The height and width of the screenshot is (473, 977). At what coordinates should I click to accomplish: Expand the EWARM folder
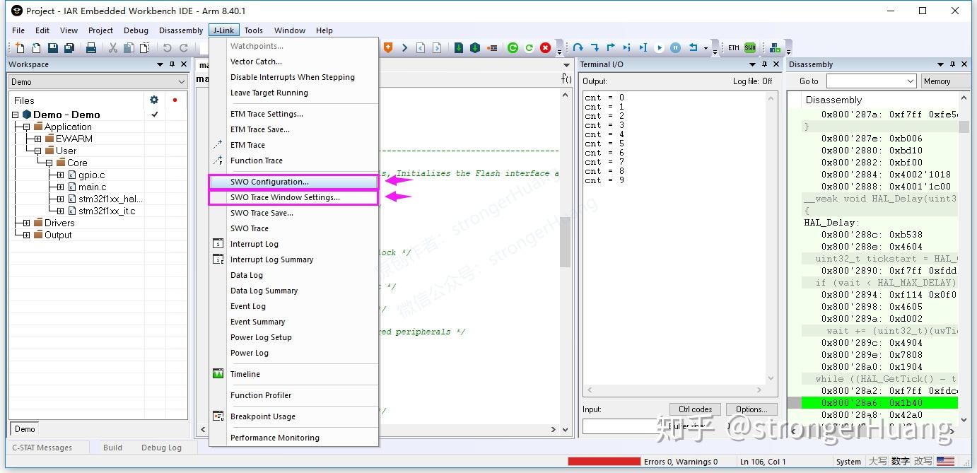[x=37, y=139]
